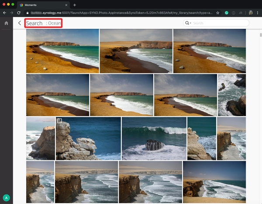
Task: Open the first red-beach photo in top row
Action: (62, 51)
